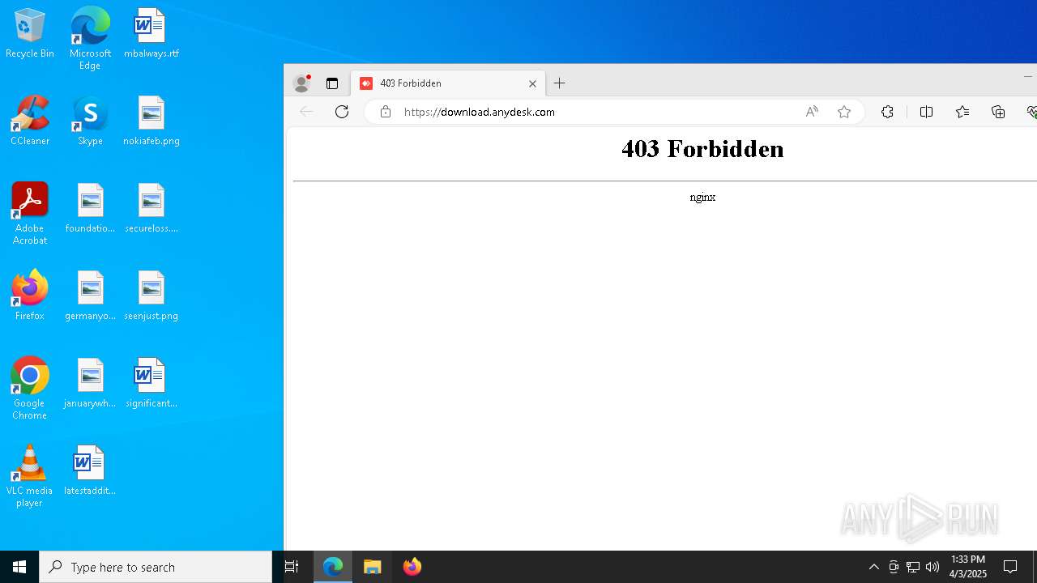Start Read aloud in the address bar
1037x583 pixels.
[x=812, y=112]
